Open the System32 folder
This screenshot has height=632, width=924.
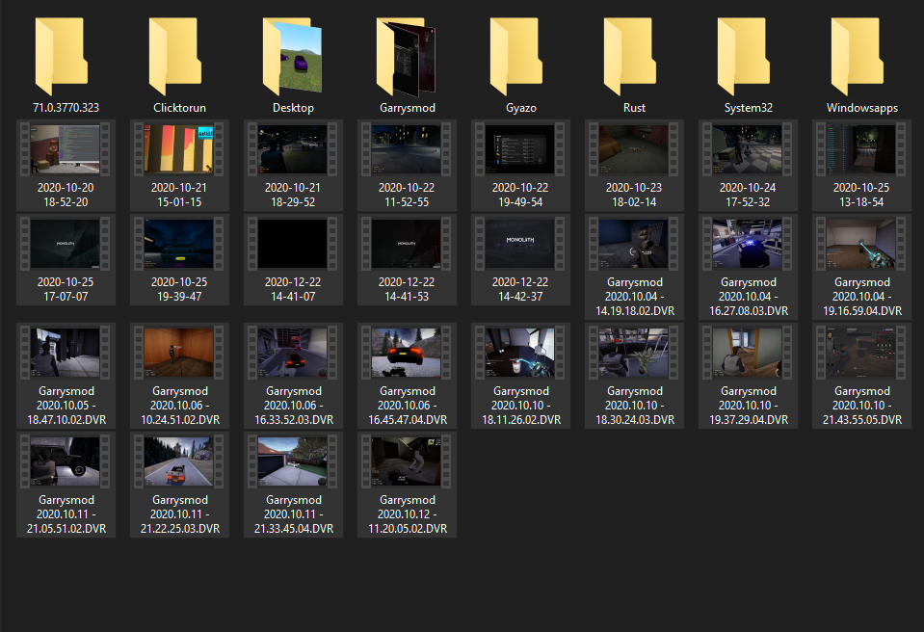click(x=748, y=65)
